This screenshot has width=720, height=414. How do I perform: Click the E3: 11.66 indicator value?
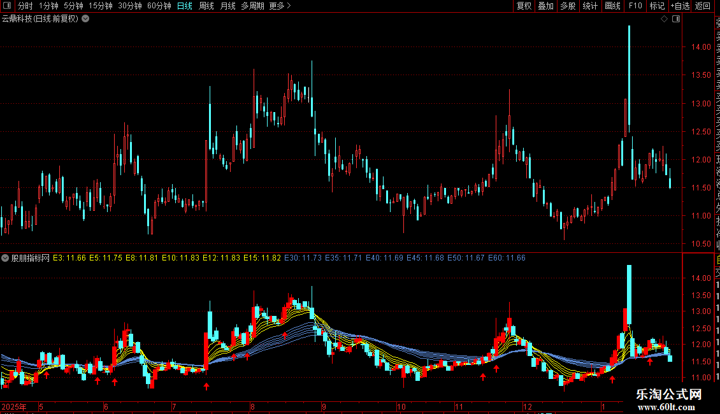pos(69,258)
